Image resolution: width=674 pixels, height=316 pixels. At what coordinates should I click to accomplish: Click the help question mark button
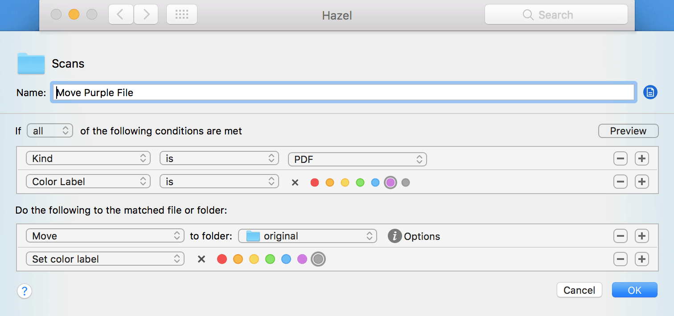(x=25, y=292)
